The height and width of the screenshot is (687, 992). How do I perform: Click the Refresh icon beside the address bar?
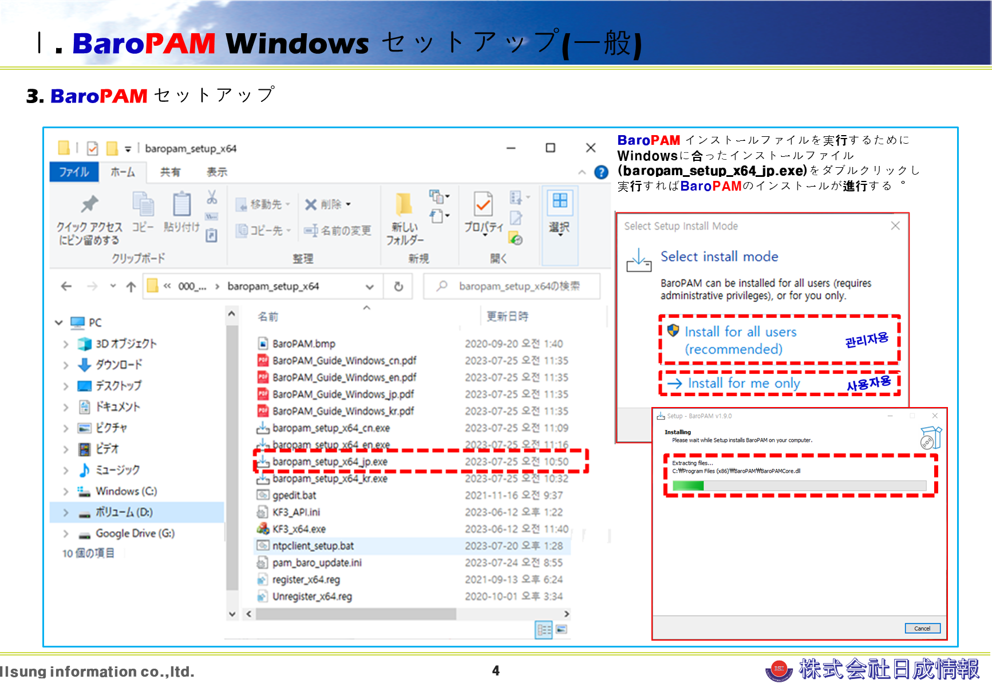tap(399, 286)
